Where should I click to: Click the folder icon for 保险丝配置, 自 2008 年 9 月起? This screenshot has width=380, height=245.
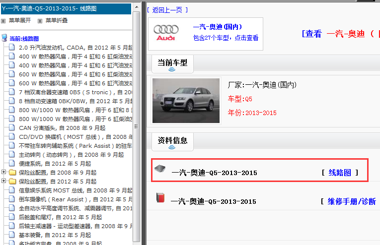(x=12, y=173)
